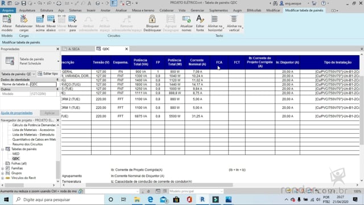
Task: Click Atualizar nomes tool
Action: pos(187,23)
